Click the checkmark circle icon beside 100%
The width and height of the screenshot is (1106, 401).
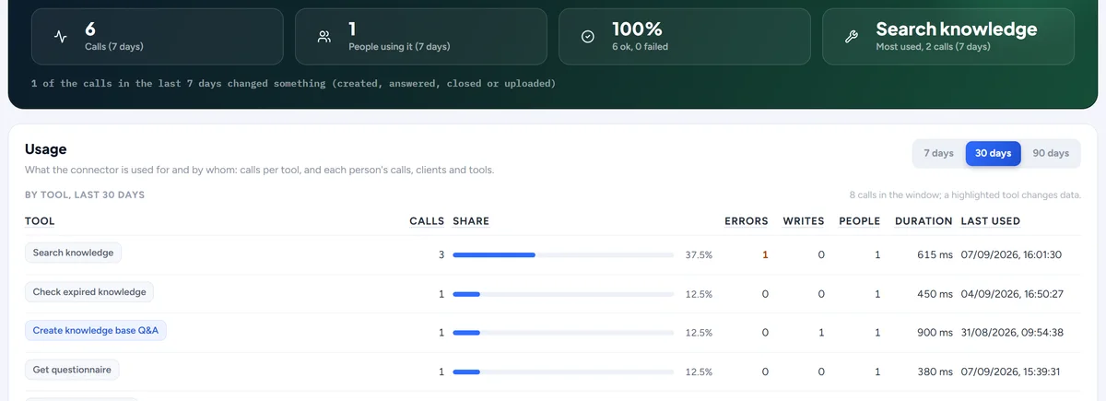(588, 37)
